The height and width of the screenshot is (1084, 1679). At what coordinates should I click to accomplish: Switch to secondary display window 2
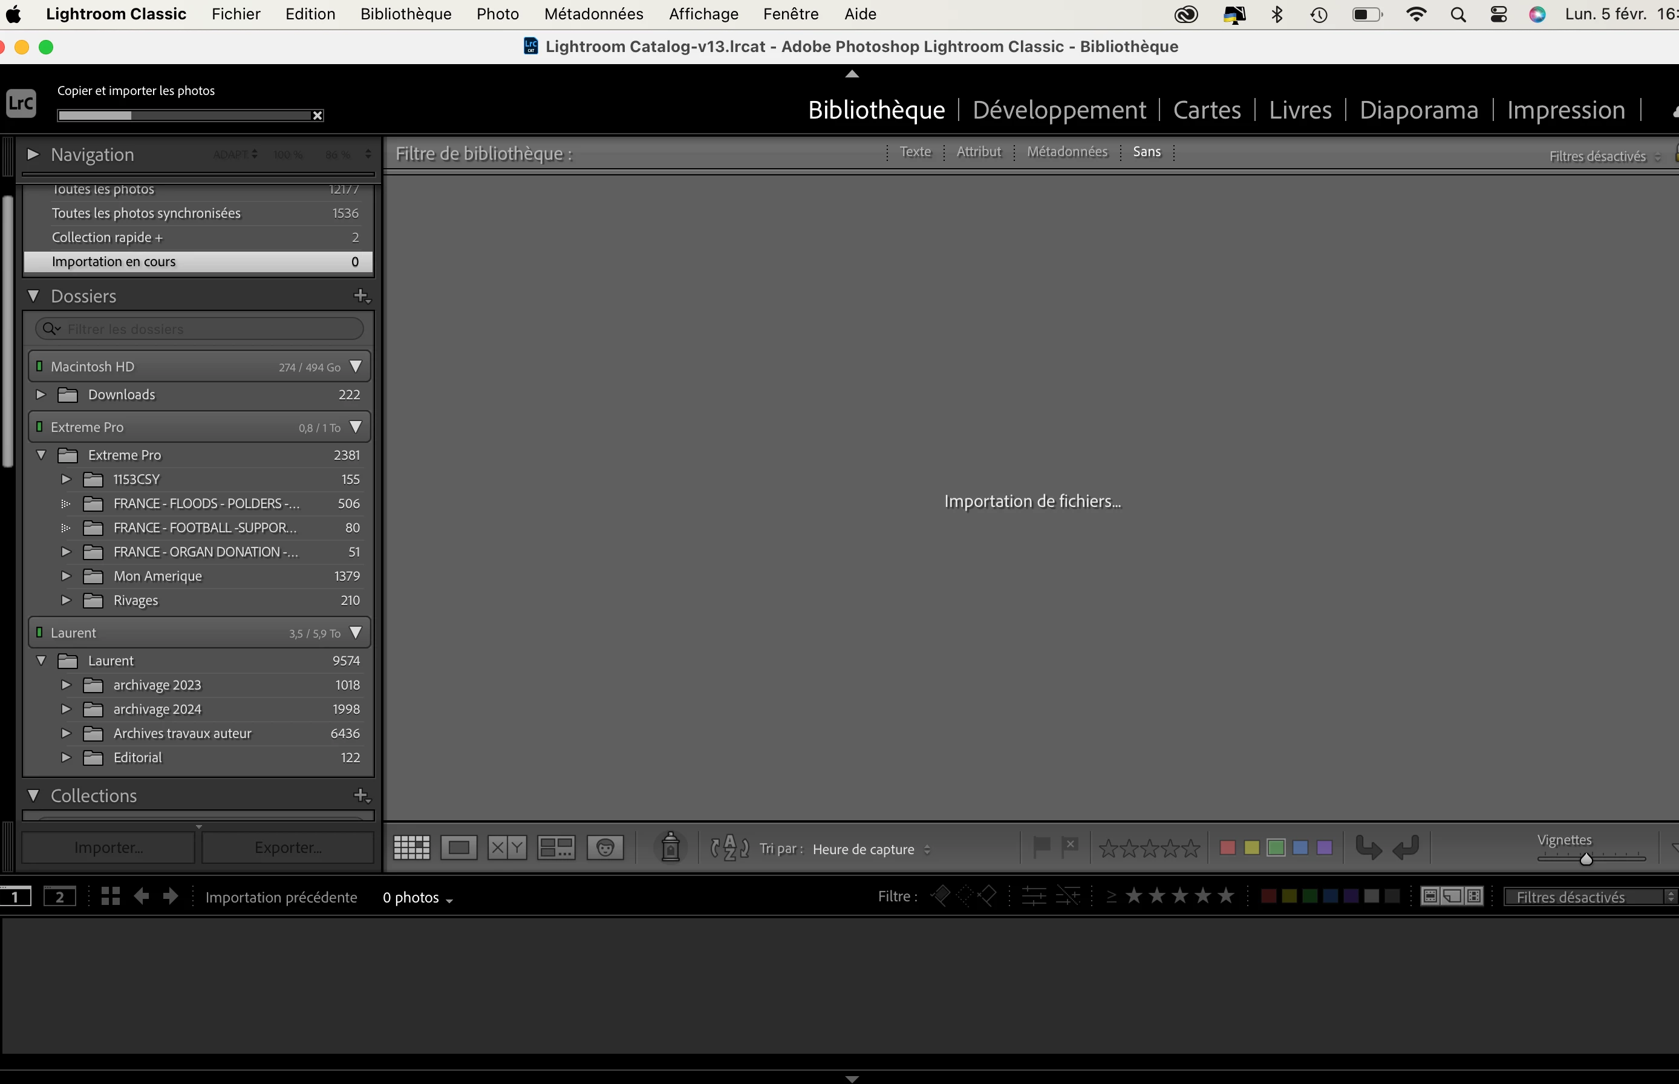[x=60, y=896]
